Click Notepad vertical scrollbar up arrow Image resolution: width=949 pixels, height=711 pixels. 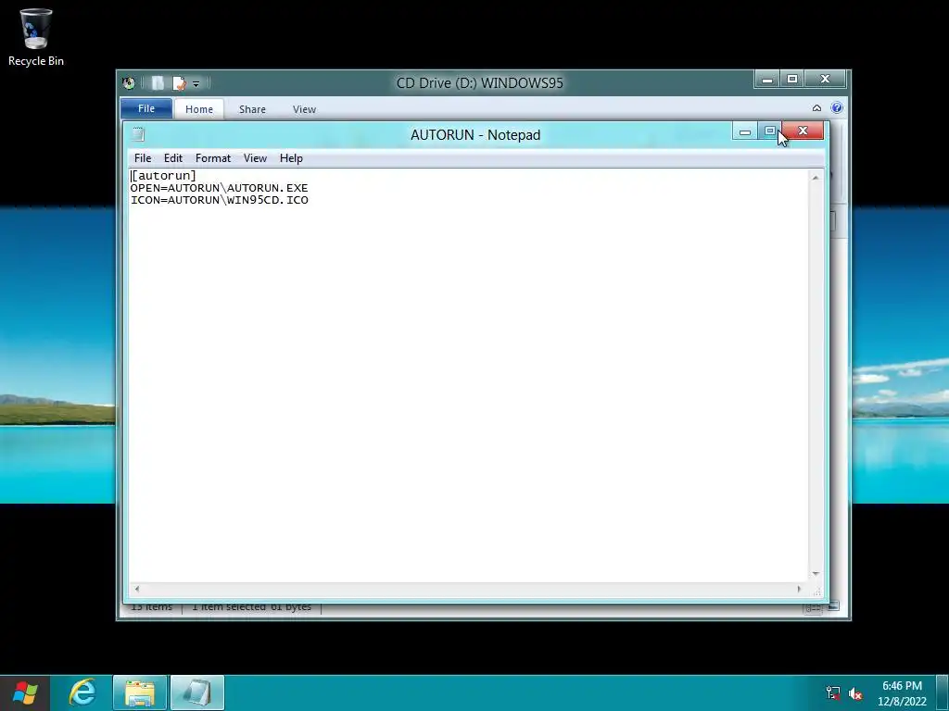coord(816,178)
